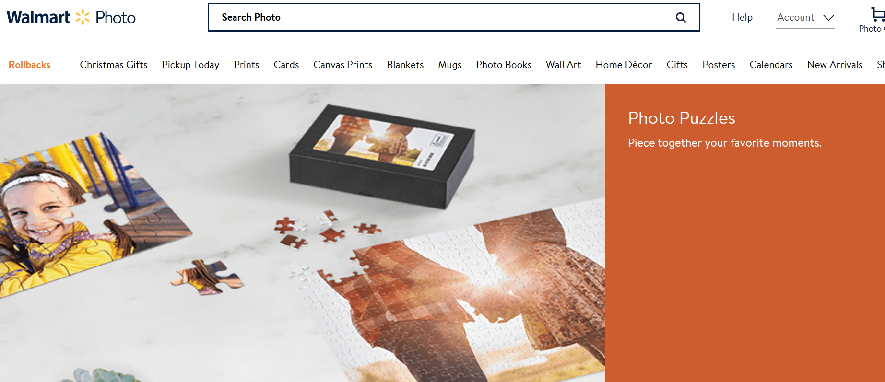Open the Prints menu item
The height and width of the screenshot is (382, 885).
[x=247, y=65]
